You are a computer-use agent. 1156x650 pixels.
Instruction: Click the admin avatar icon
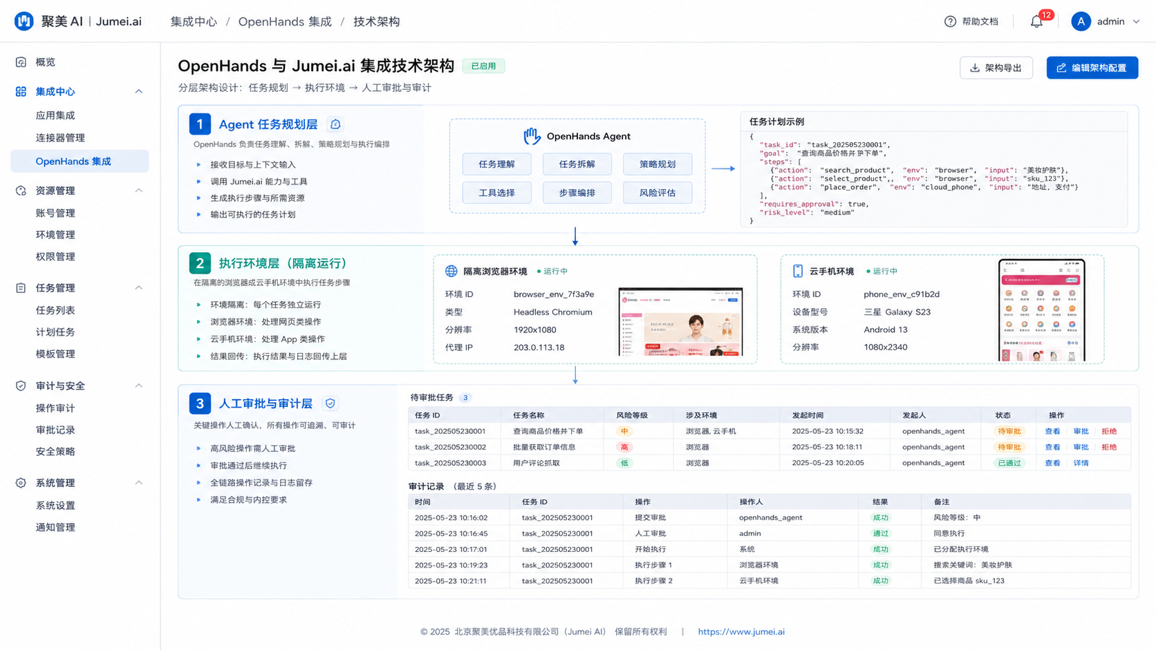[1081, 21]
